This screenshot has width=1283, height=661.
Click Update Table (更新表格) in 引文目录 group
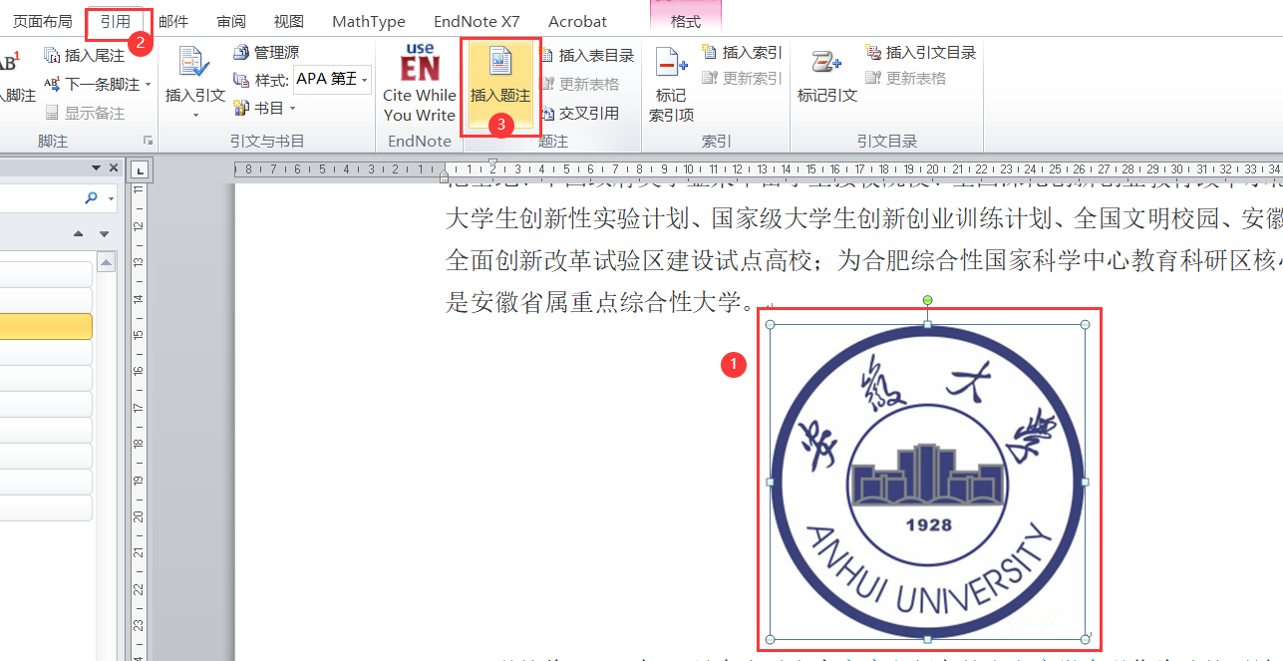click(x=906, y=78)
